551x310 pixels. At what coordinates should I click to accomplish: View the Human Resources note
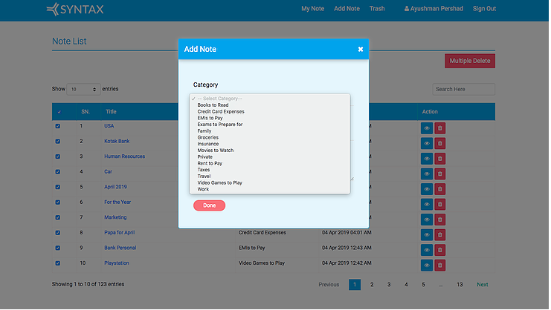coord(427,159)
